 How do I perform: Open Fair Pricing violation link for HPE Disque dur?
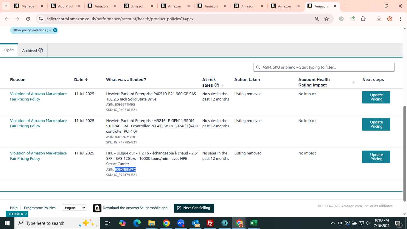tap(38, 156)
